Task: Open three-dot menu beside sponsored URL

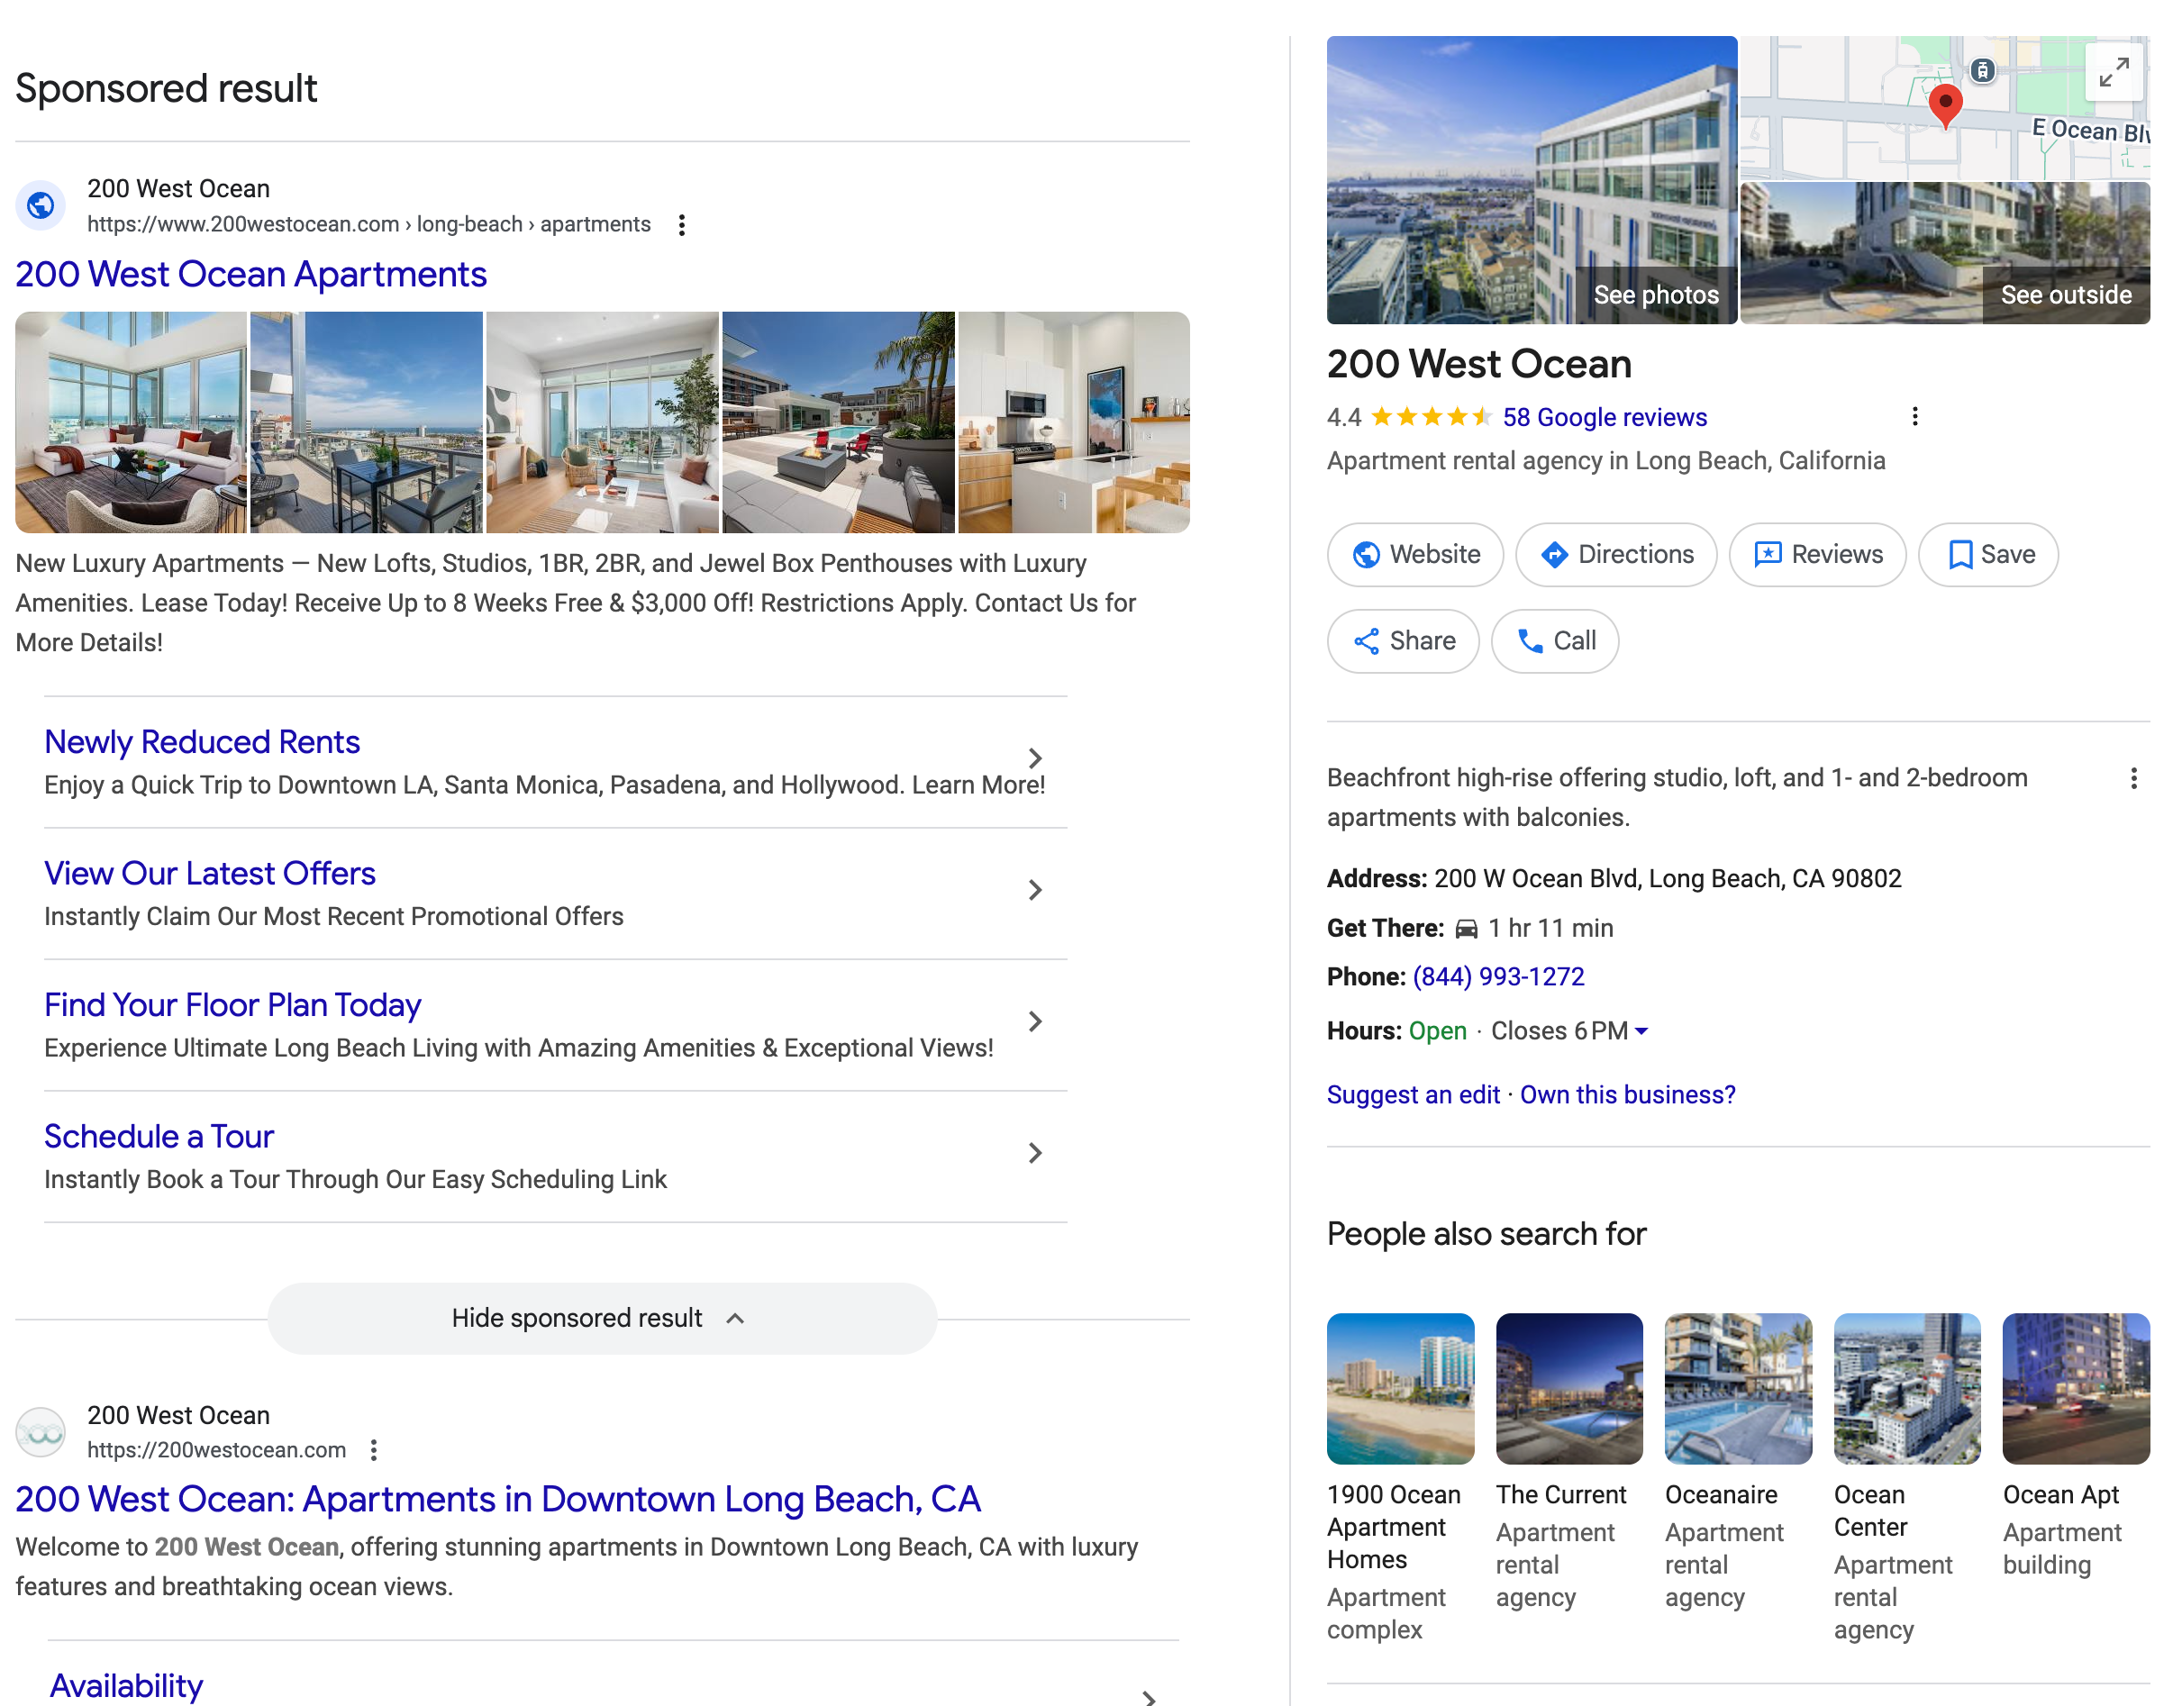Action: tap(681, 225)
